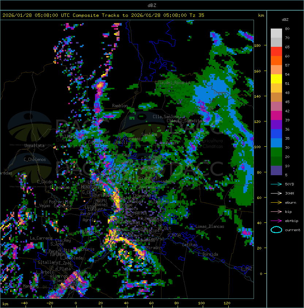Click the 'dBZ' title at top
The image size is (304, 308).
click(152, 5)
